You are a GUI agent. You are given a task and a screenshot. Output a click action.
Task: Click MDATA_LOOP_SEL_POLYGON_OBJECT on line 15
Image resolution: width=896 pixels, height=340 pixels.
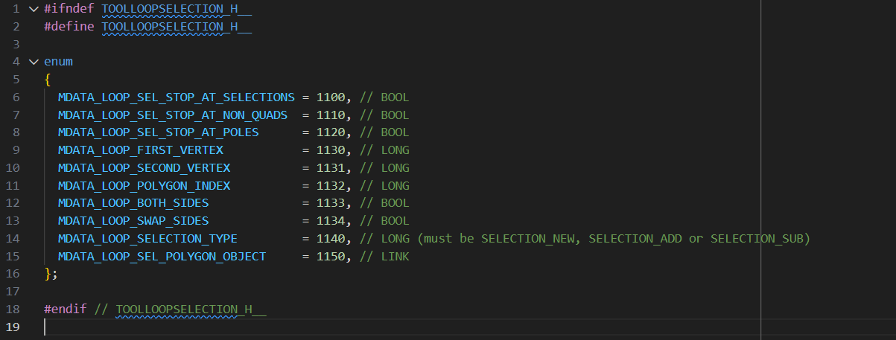(x=162, y=257)
